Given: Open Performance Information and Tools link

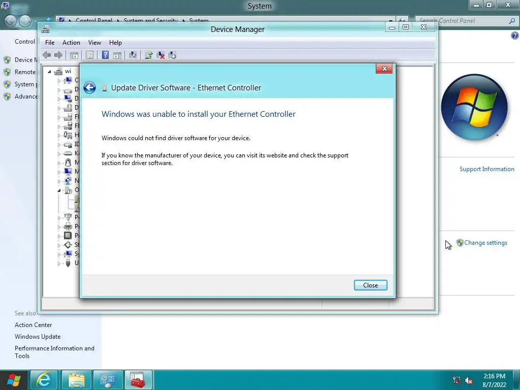Looking at the screenshot, I should [x=54, y=352].
